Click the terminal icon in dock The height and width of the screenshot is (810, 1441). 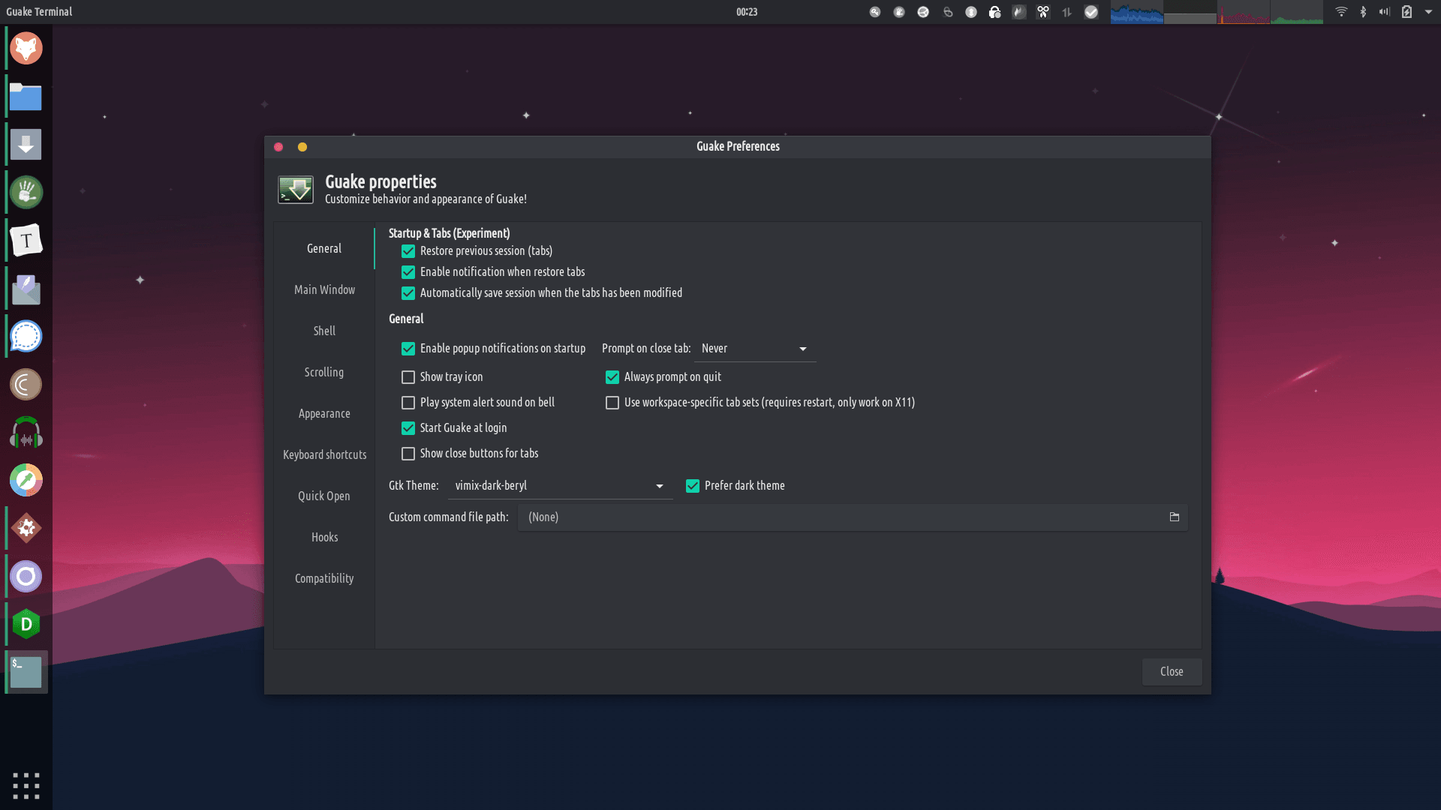coord(26,673)
